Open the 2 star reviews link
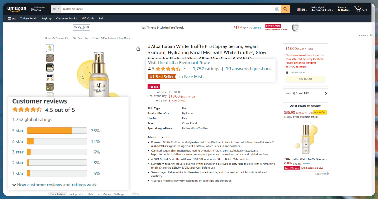 18,163
